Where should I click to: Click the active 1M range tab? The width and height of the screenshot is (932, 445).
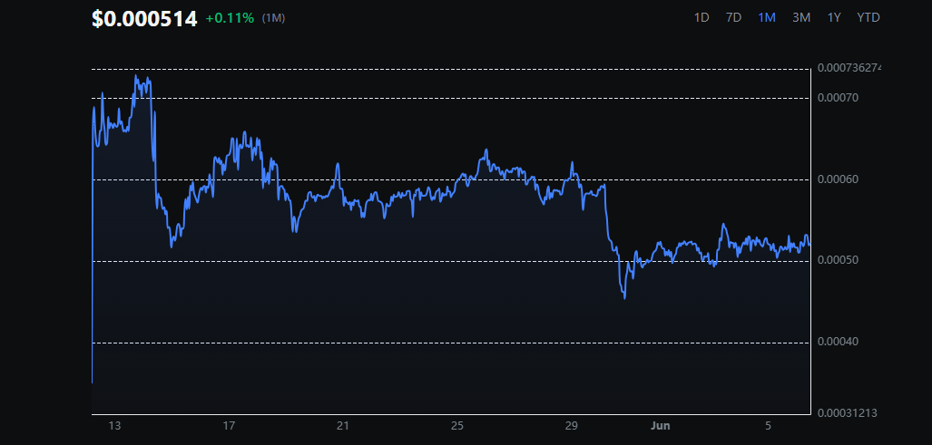[x=767, y=17]
